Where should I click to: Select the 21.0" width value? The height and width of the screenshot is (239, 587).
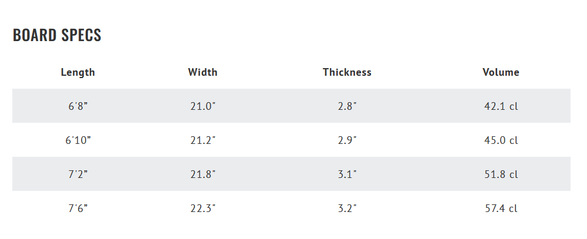click(203, 106)
